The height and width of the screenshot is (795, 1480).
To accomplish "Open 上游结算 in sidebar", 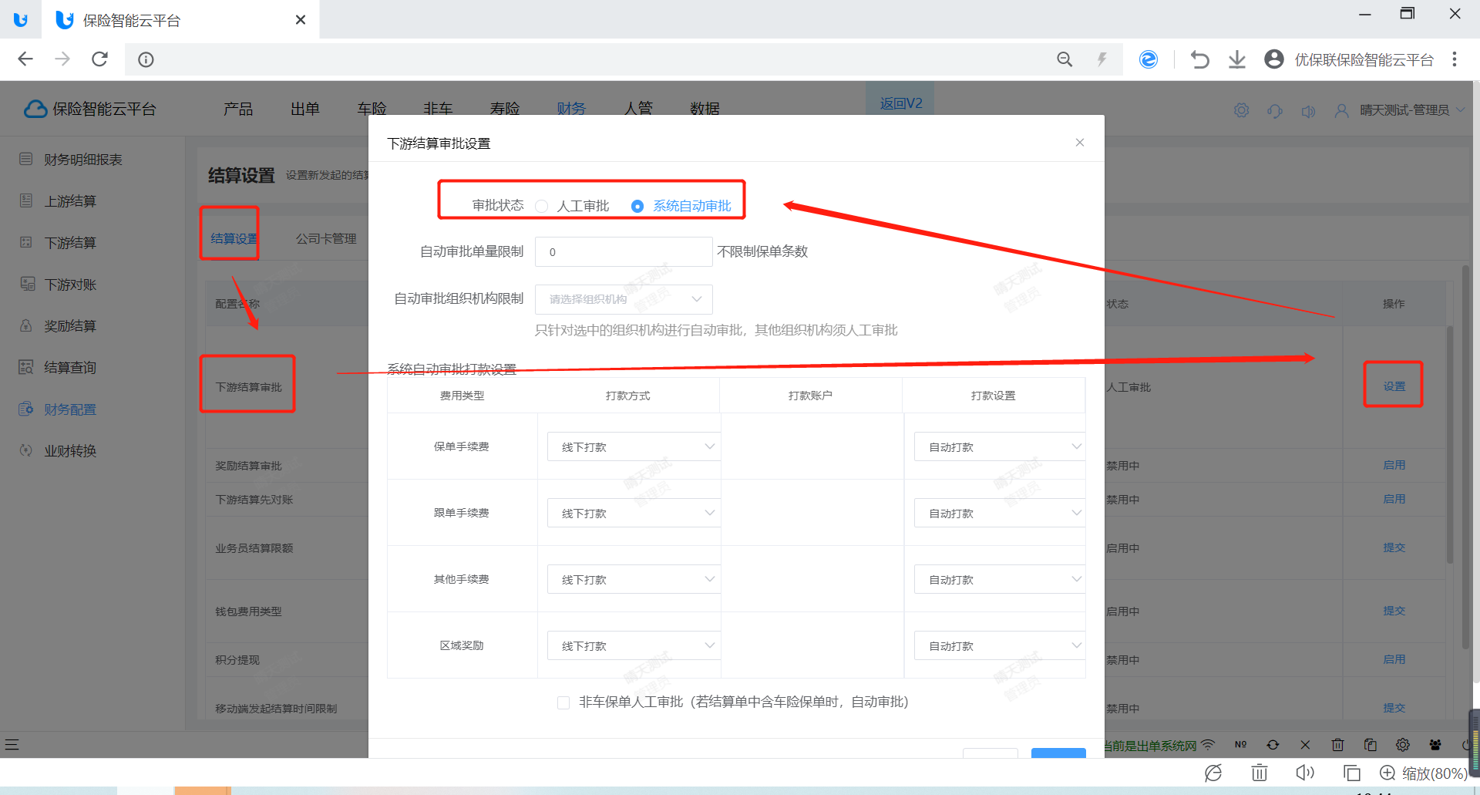I will 70,201.
